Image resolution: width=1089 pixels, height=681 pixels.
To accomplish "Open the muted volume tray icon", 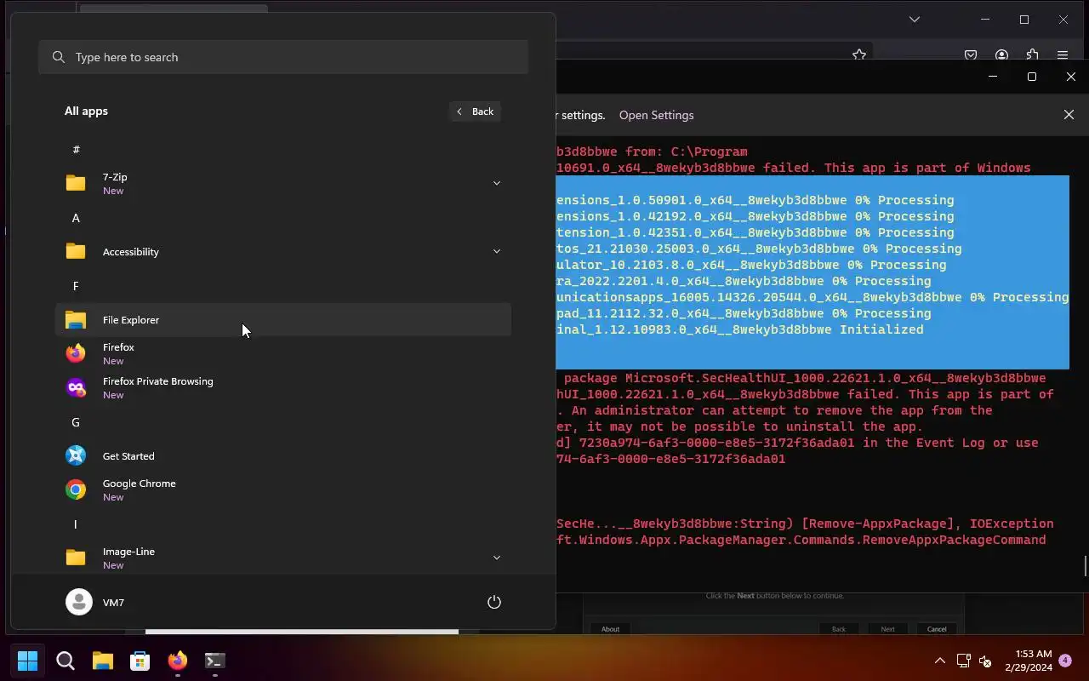I will coord(985,661).
